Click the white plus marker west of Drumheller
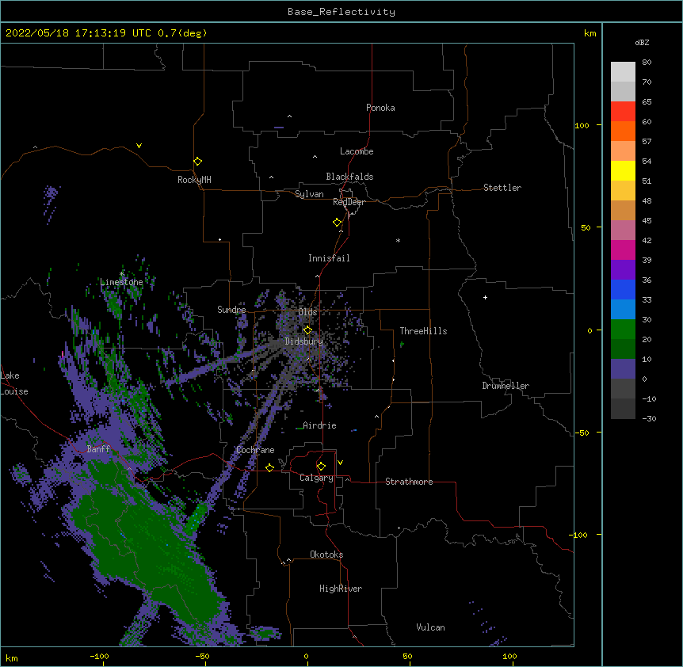The width and height of the screenshot is (683, 667). pos(485,297)
